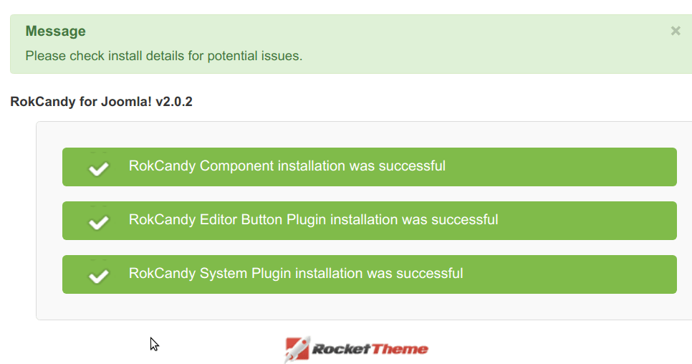
Task: Click the 'RokCandy for Joomla! v2.0.2' heading
Action: tap(102, 102)
